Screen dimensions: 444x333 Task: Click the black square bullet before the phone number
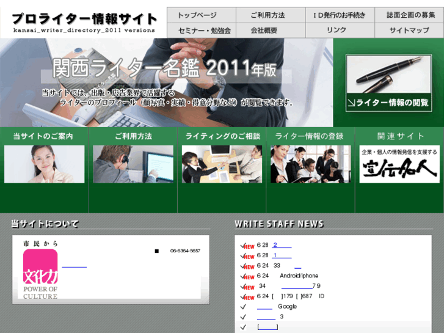[156, 251]
